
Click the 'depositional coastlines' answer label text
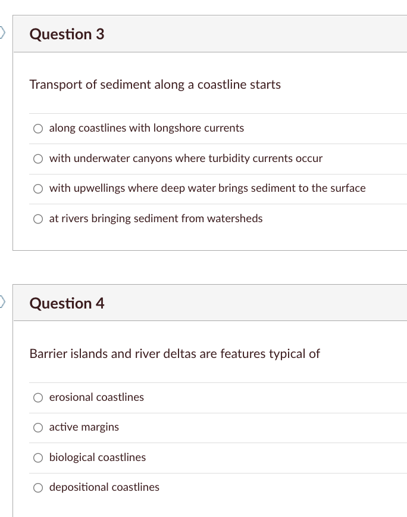coord(104,487)
